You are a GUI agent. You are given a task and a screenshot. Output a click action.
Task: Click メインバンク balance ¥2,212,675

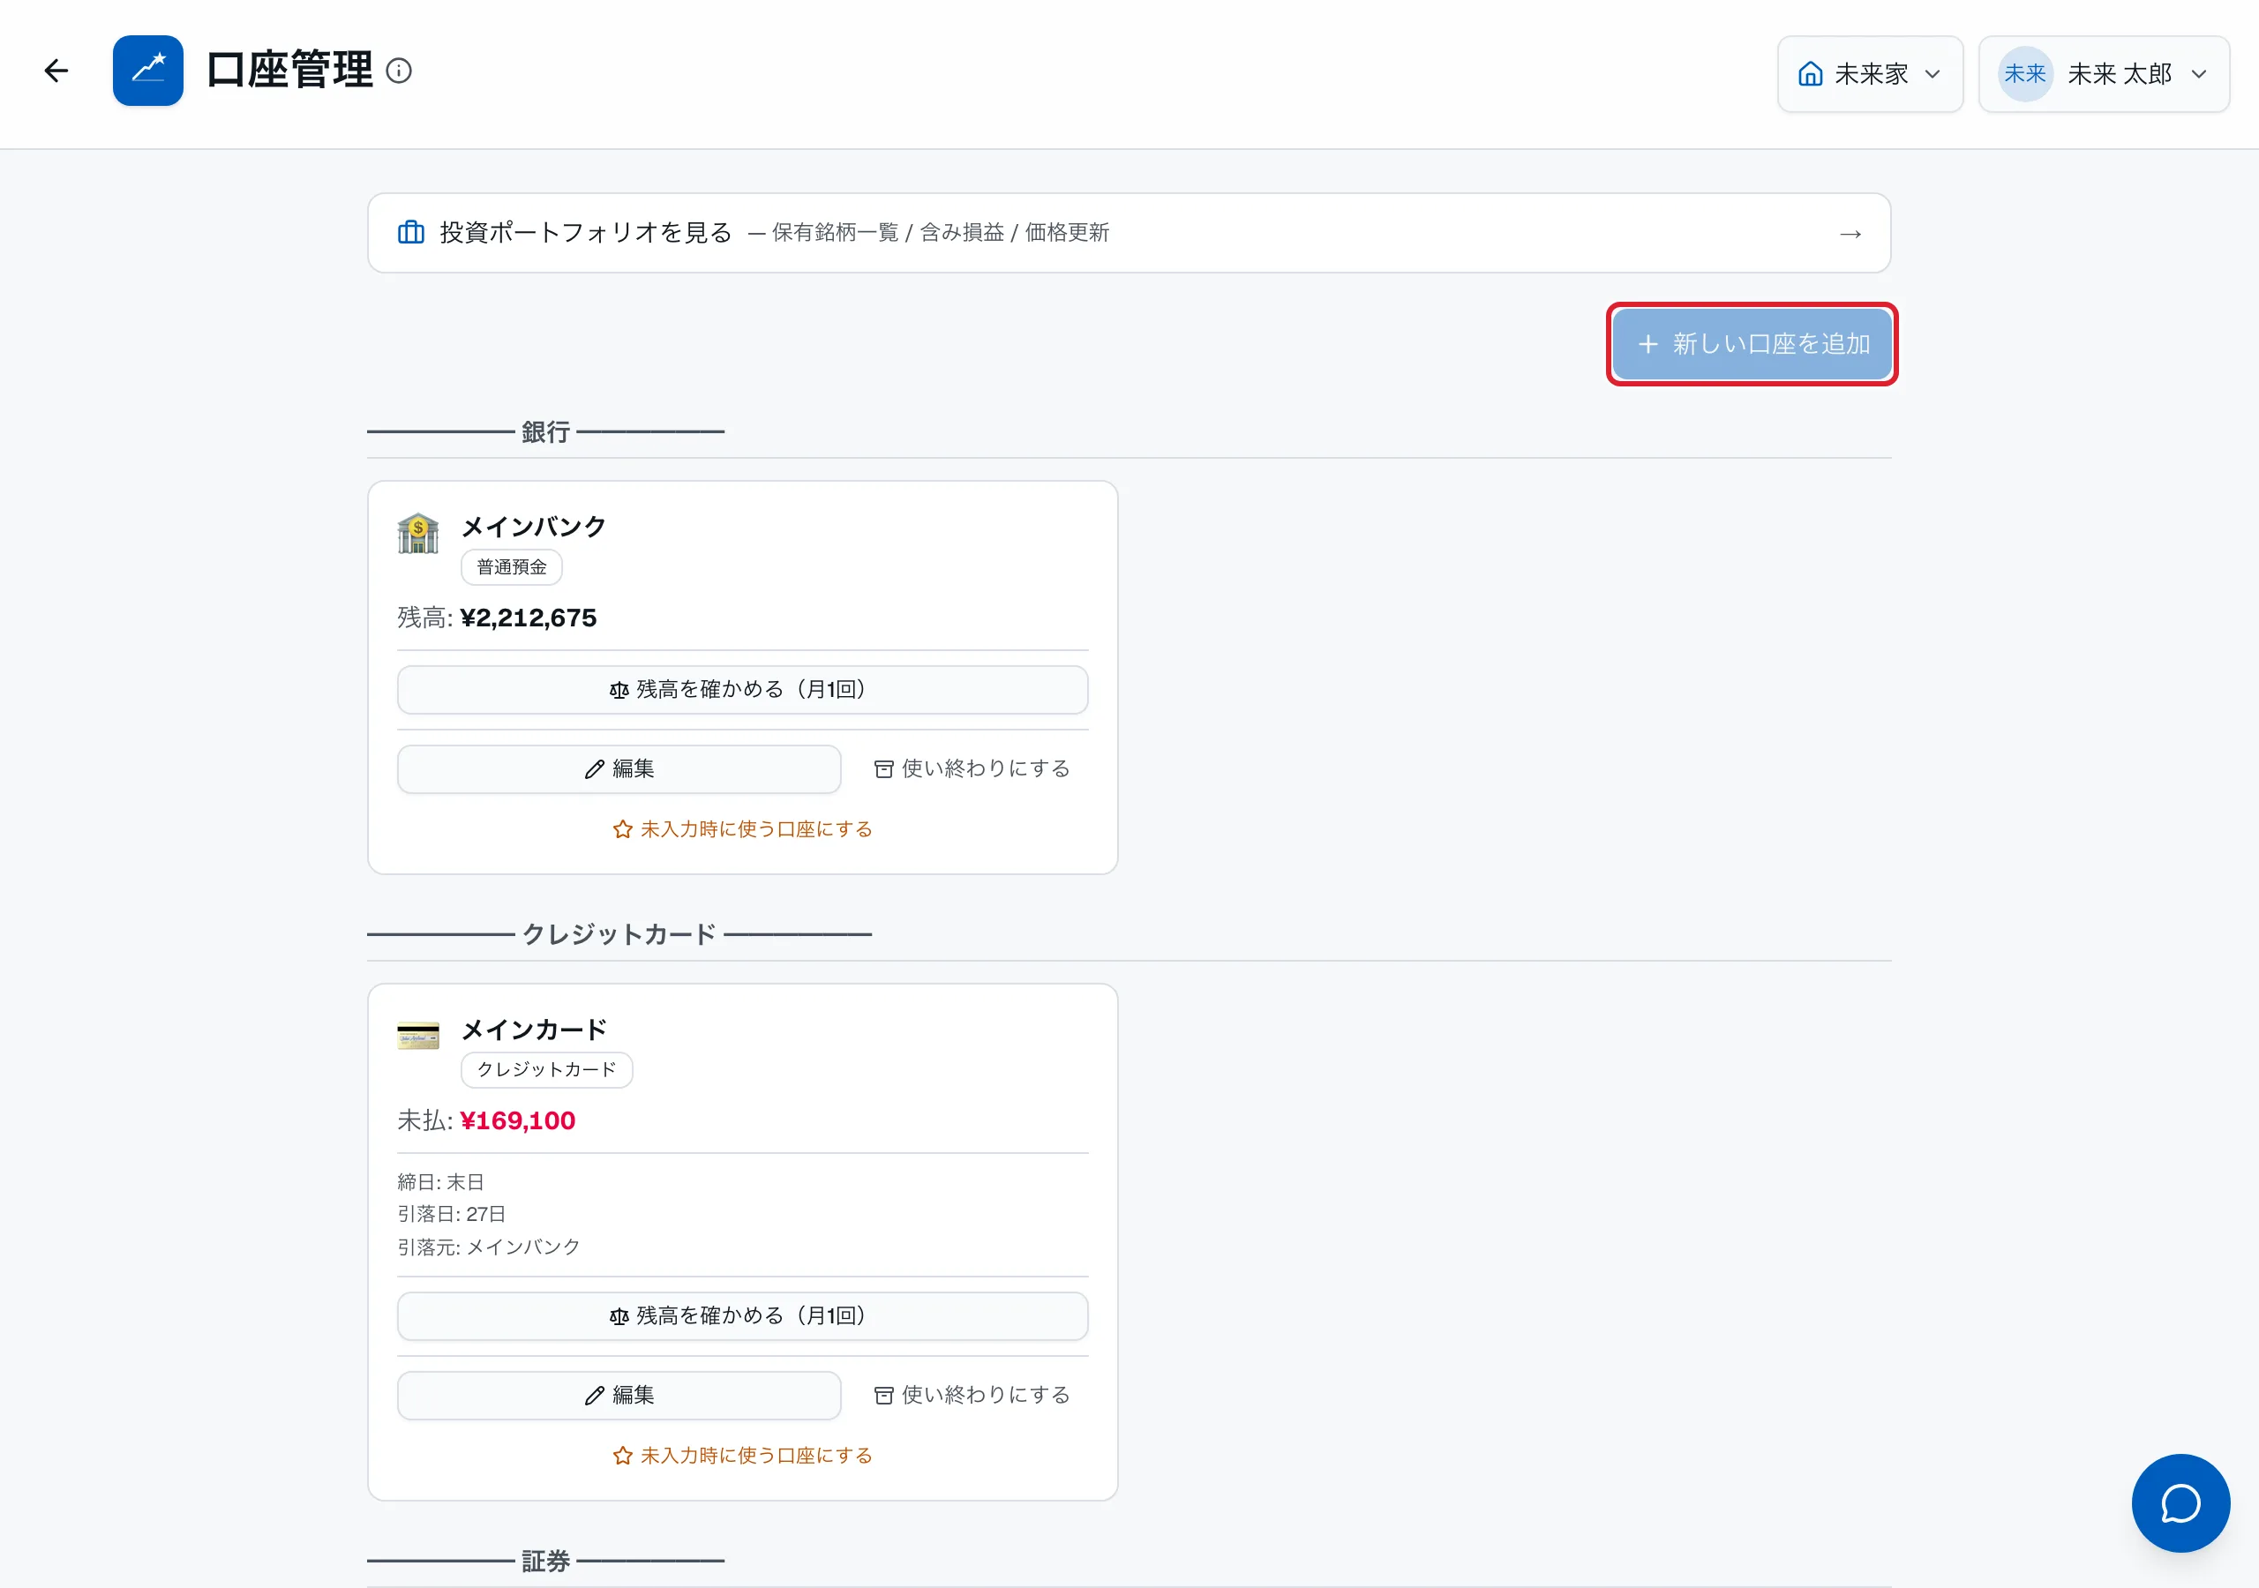[529, 618]
